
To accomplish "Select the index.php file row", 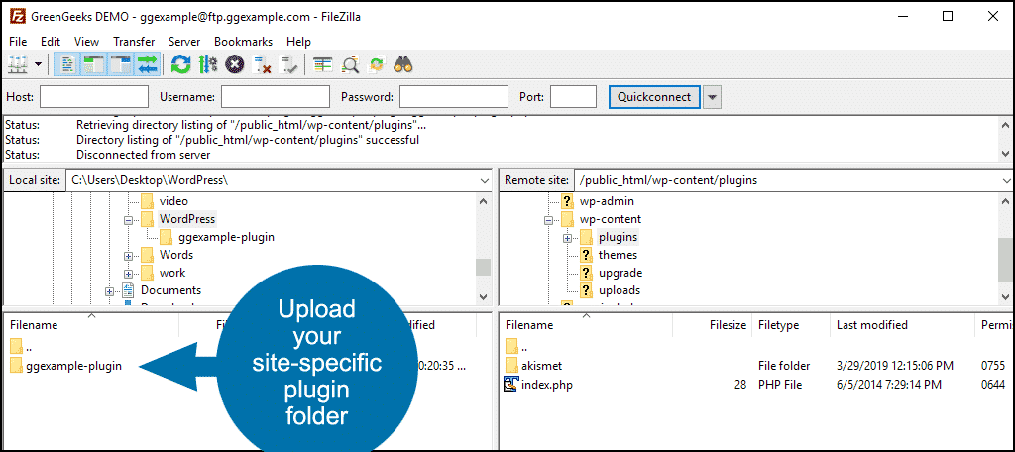I will tap(757, 385).
